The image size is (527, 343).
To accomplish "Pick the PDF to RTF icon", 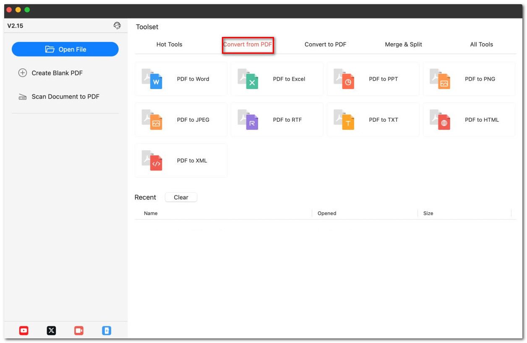I will pyautogui.click(x=248, y=120).
